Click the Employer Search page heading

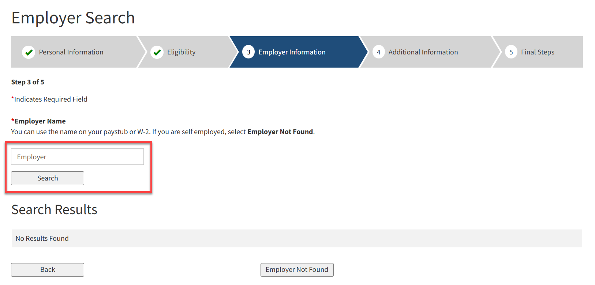73,18
